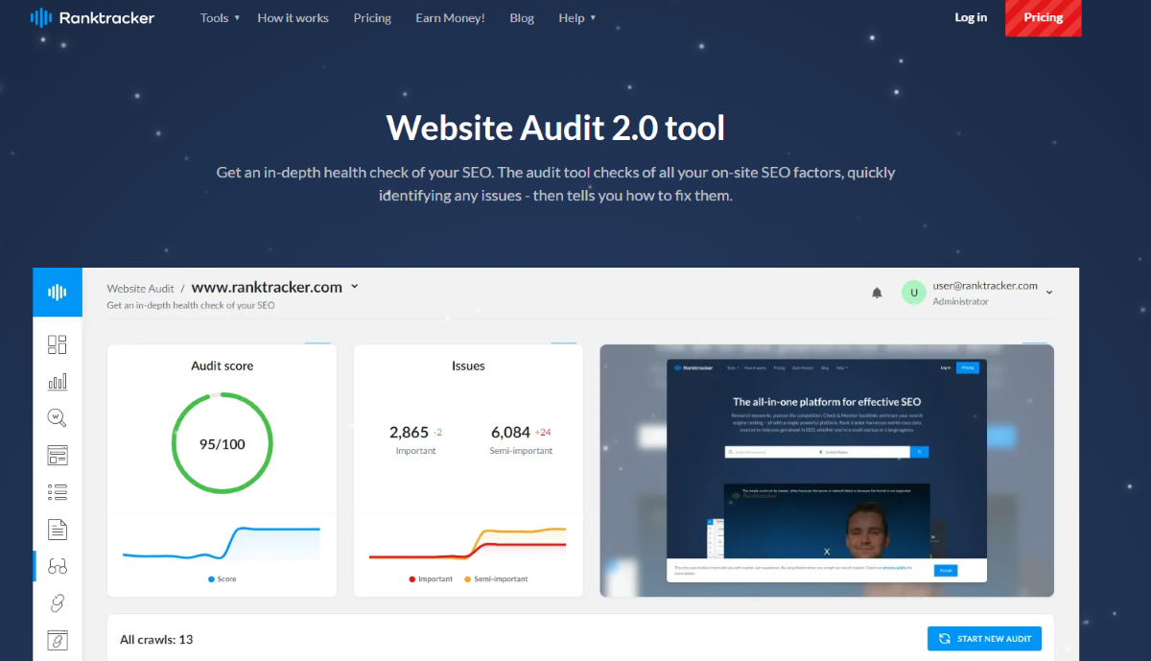
Task: Click the issues trend line chart
Action: [x=468, y=544]
